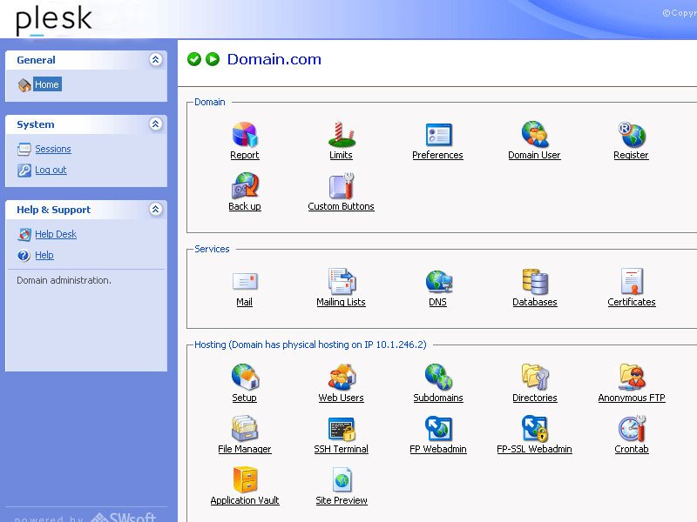This screenshot has width=697, height=522.
Task: Open the FP-SSL Webadmin icon
Action: (x=535, y=428)
